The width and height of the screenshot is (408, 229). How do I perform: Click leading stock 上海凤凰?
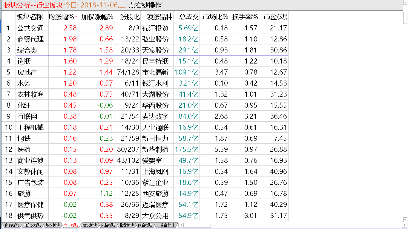(155, 171)
